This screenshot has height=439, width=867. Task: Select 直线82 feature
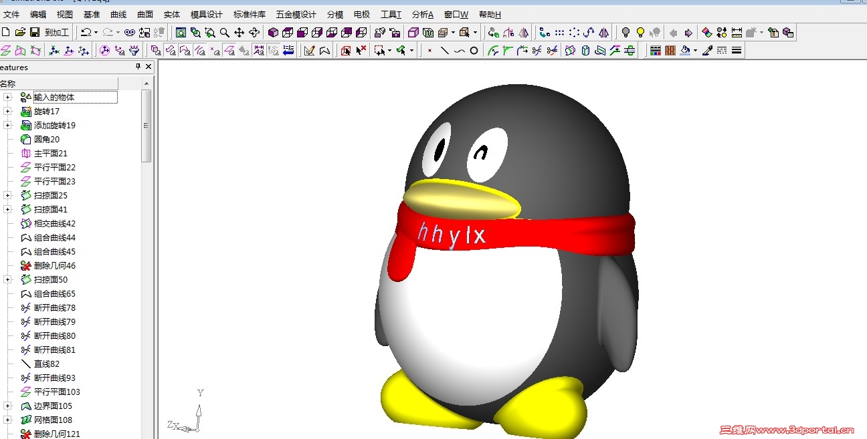coord(47,363)
